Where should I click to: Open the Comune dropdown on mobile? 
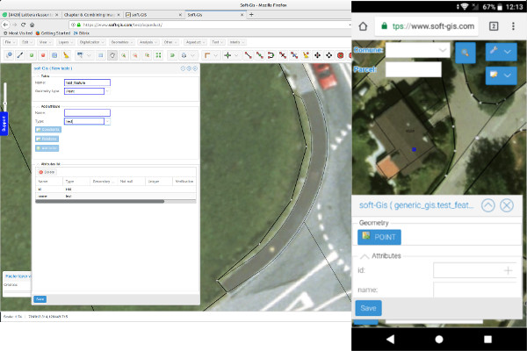click(x=417, y=50)
